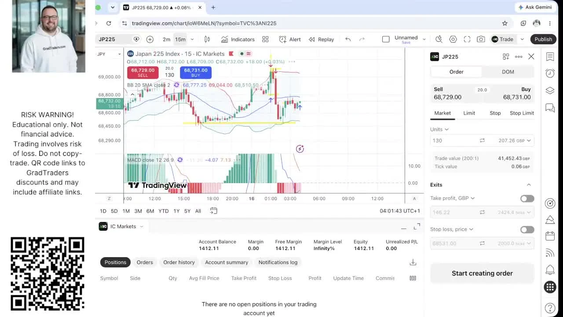
Task: Open the Stop loss, price dropdown
Action: click(x=452, y=229)
